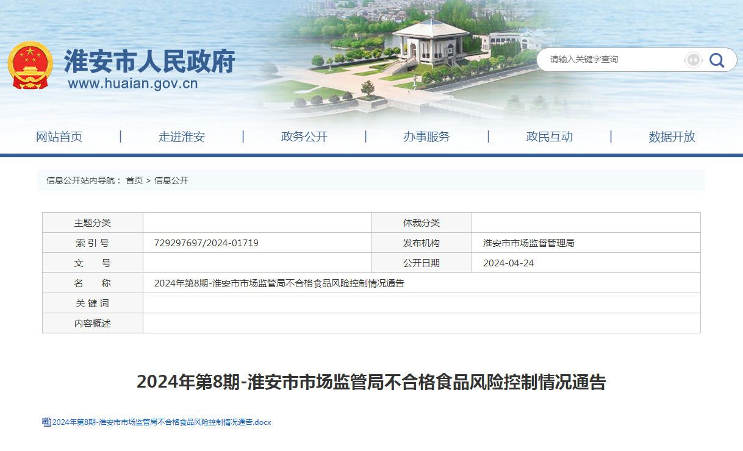Screen dimensions: 743x451
Task: Click the robot assistant icon in search box
Action: coord(694,60)
